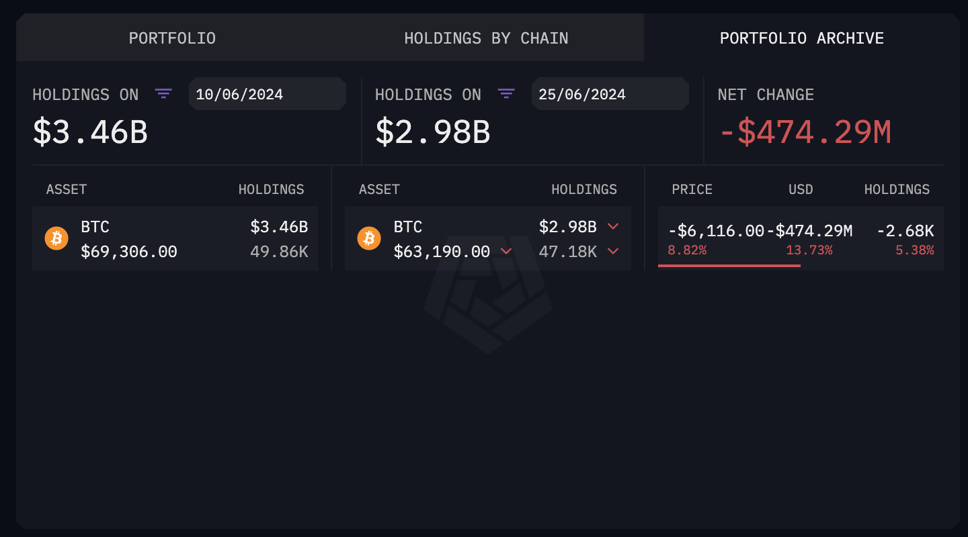
Task: Click the HOLDINGS header in net change table
Action: tap(897, 189)
